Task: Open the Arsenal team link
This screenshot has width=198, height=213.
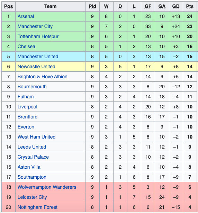Action: tap(26, 16)
